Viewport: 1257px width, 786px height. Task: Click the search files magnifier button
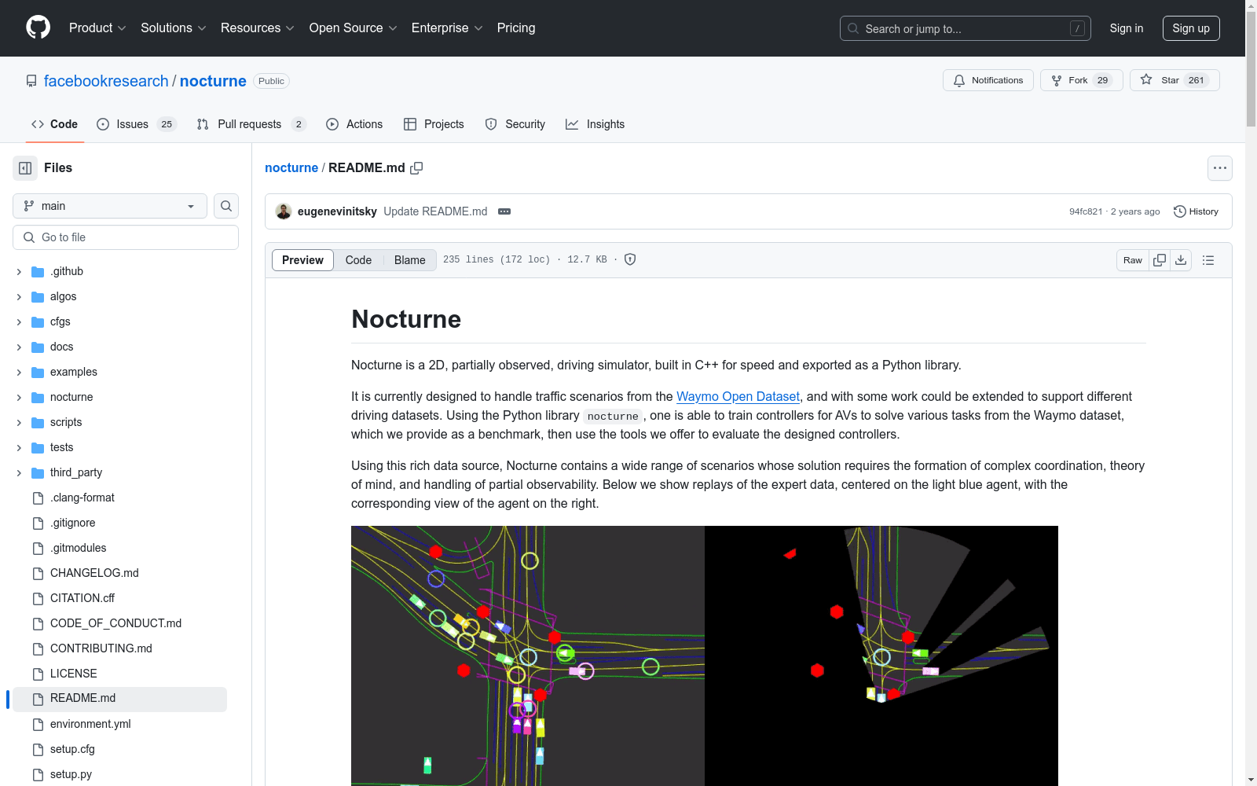click(226, 206)
